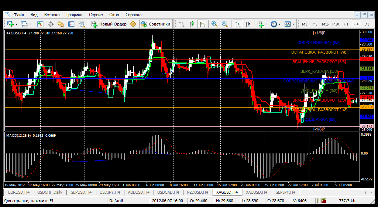Toggle the Советники expert advisors button
378x207 pixels.
[x=155, y=24]
